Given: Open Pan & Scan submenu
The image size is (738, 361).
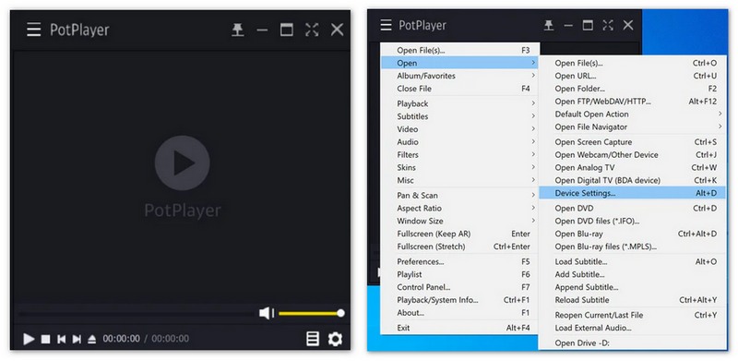Looking at the screenshot, I should click(459, 195).
